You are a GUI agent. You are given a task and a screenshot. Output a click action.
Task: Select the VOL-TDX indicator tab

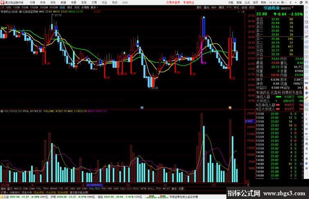(x=94, y=189)
